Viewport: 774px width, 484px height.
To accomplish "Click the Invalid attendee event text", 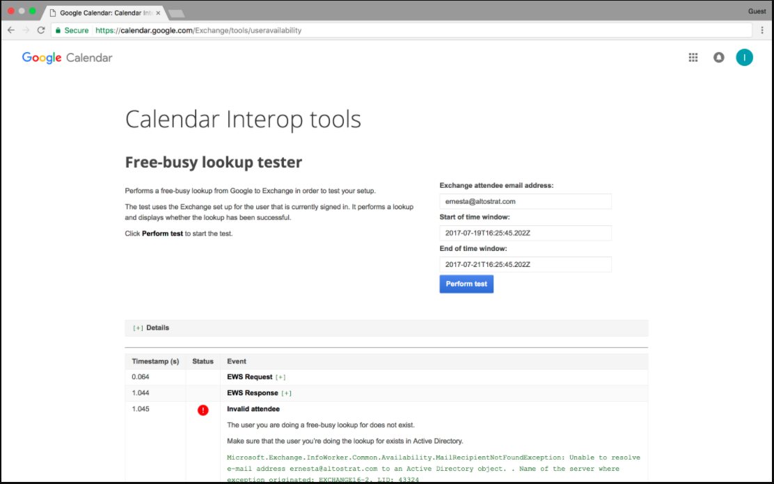I will tap(253, 409).
